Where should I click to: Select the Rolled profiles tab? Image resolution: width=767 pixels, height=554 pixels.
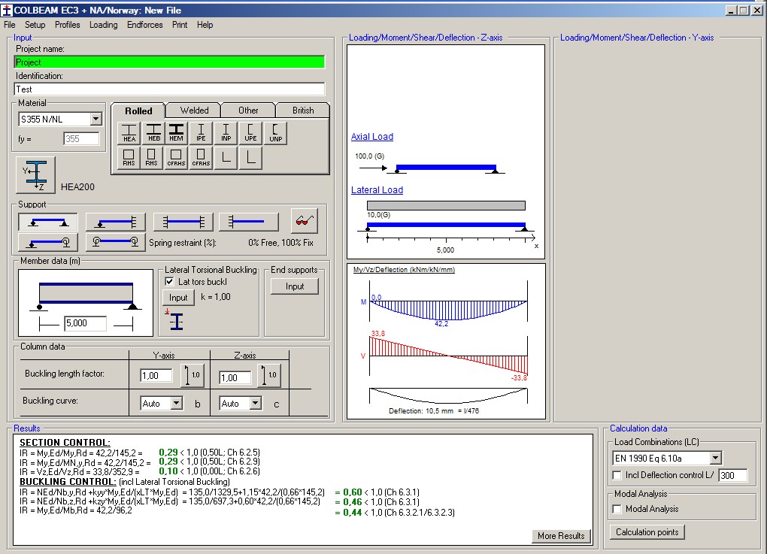pyautogui.click(x=138, y=110)
